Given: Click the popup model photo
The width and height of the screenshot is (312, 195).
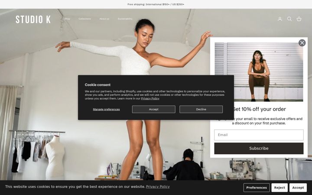Looking at the screenshot, I should point(259,72).
